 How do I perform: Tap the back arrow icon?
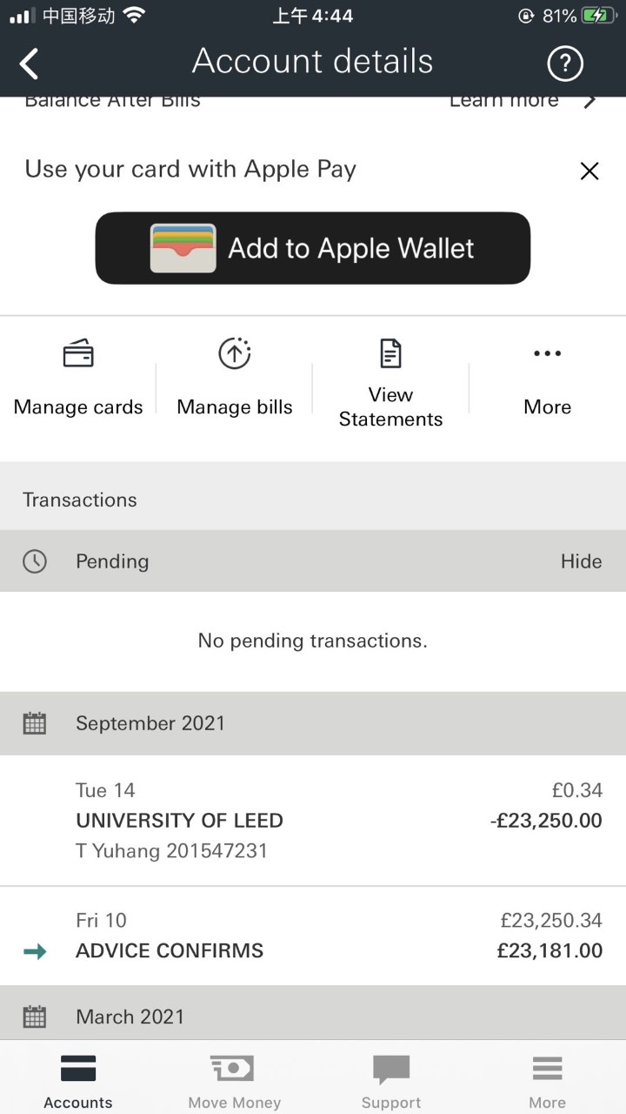pos(30,64)
